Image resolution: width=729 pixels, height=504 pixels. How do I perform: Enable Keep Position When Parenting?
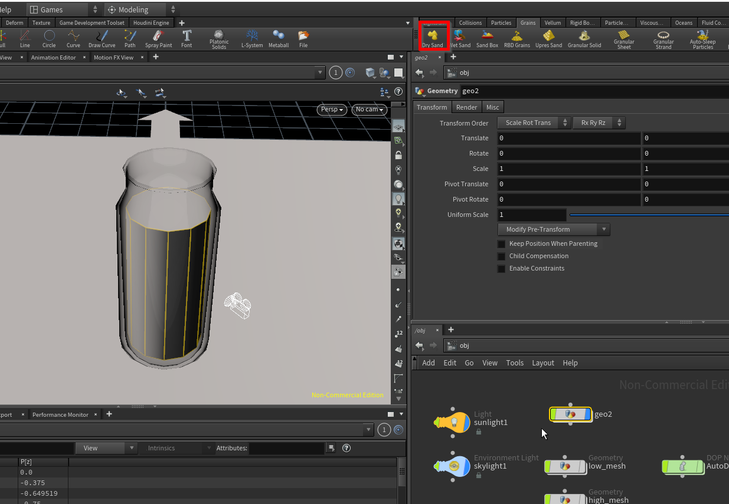tap(502, 244)
